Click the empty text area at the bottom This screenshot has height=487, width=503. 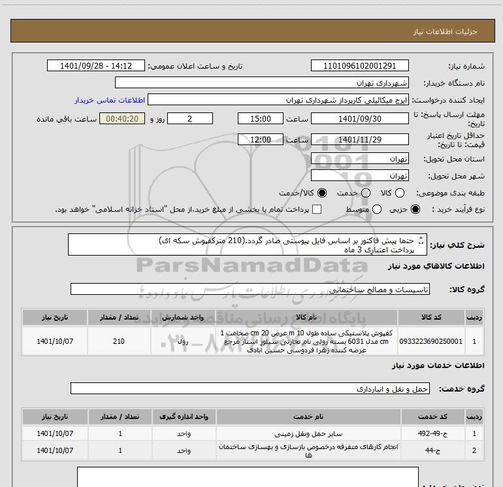pyautogui.click(x=248, y=477)
